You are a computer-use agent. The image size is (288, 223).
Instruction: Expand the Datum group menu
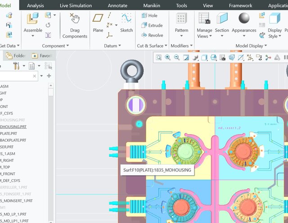pyautogui.click(x=112, y=46)
